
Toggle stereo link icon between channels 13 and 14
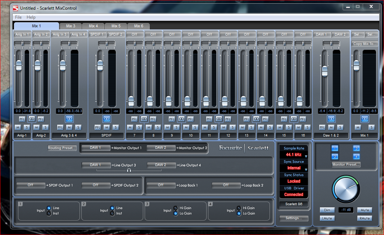click(x=256, y=119)
